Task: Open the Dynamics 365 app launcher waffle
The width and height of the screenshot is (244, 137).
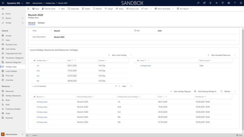Action: point(3,3)
